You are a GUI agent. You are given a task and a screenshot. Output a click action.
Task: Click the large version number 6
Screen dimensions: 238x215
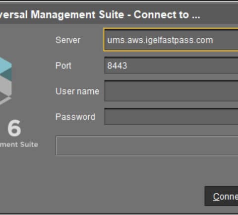pos(14,128)
